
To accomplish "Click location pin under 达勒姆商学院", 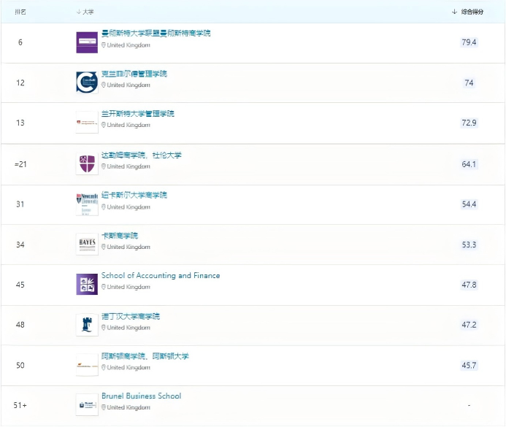I will 104,166.
